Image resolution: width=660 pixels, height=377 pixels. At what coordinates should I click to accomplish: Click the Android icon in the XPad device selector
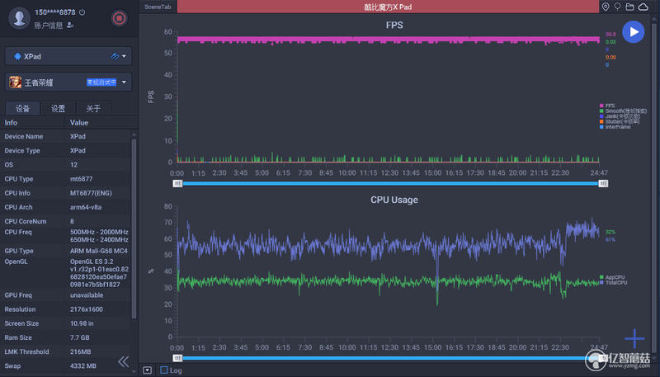[17, 56]
